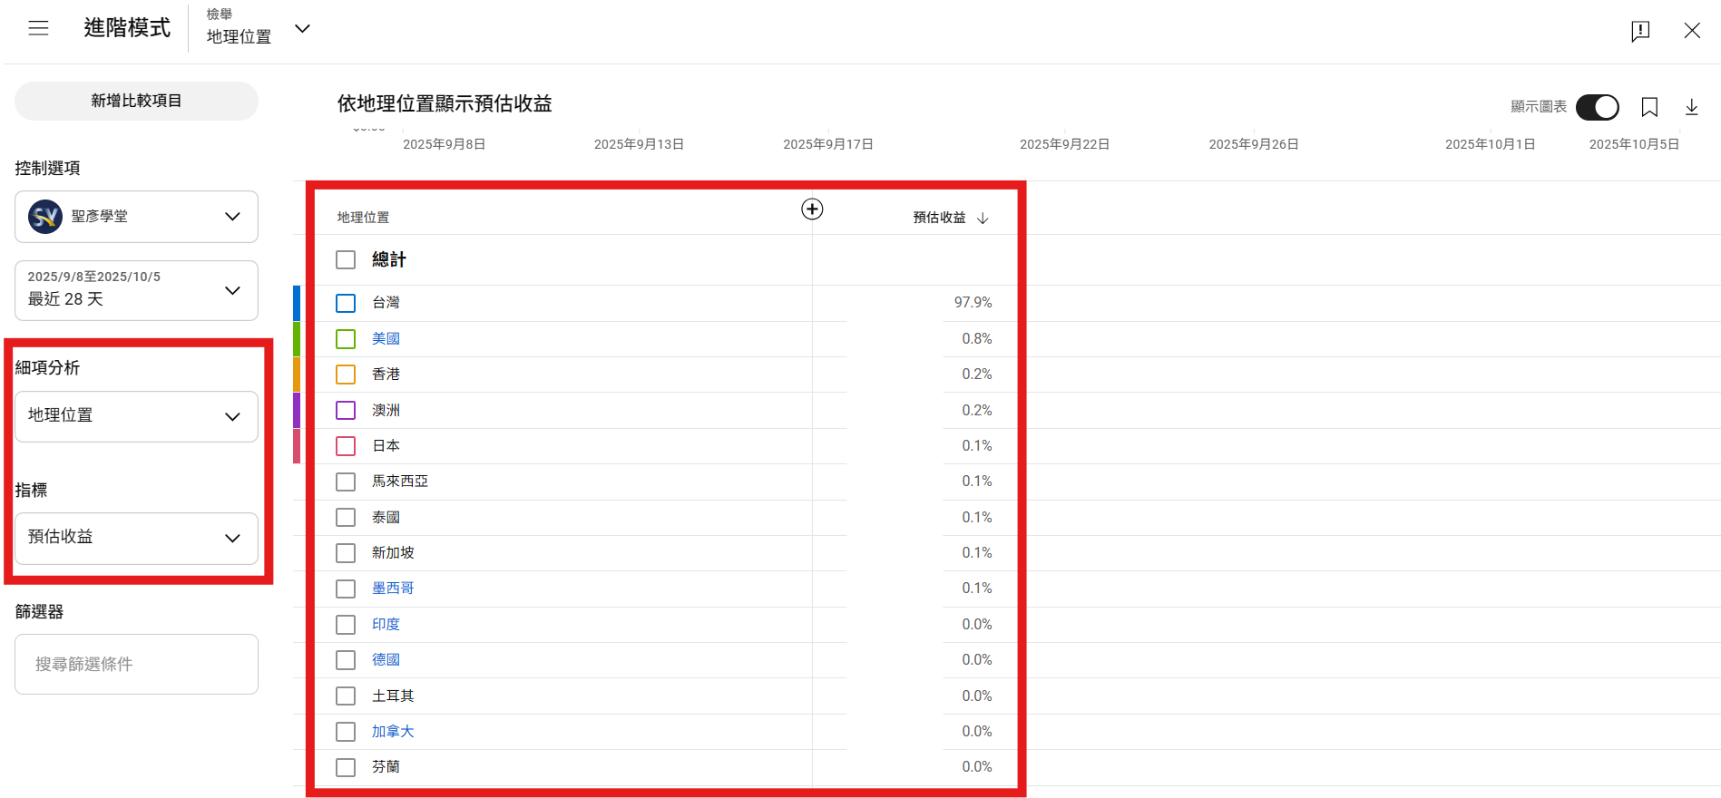Viewport: 1721px width, 798px height.
Task: Click the bookmark save report icon
Action: [1649, 107]
